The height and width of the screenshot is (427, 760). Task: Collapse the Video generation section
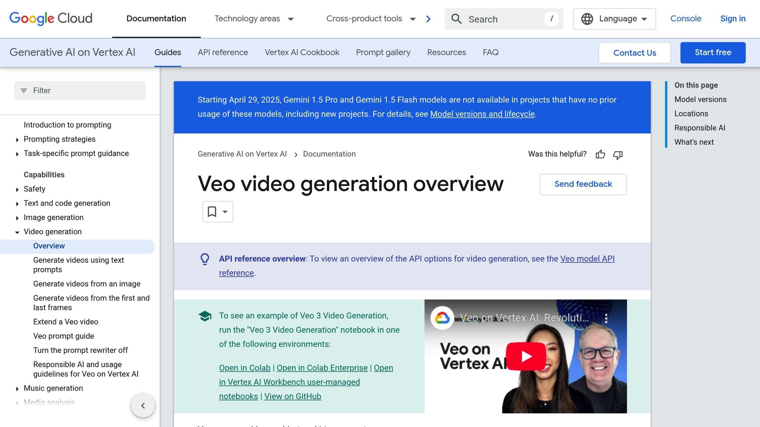[17, 232]
